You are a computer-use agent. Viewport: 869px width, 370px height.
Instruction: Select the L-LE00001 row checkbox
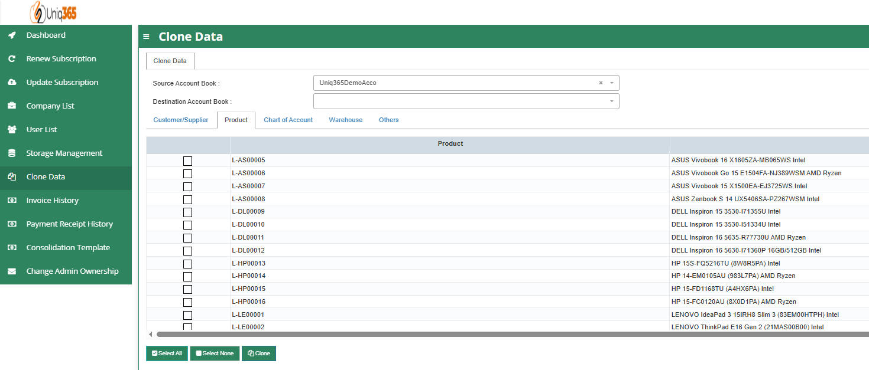tap(187, 315)
